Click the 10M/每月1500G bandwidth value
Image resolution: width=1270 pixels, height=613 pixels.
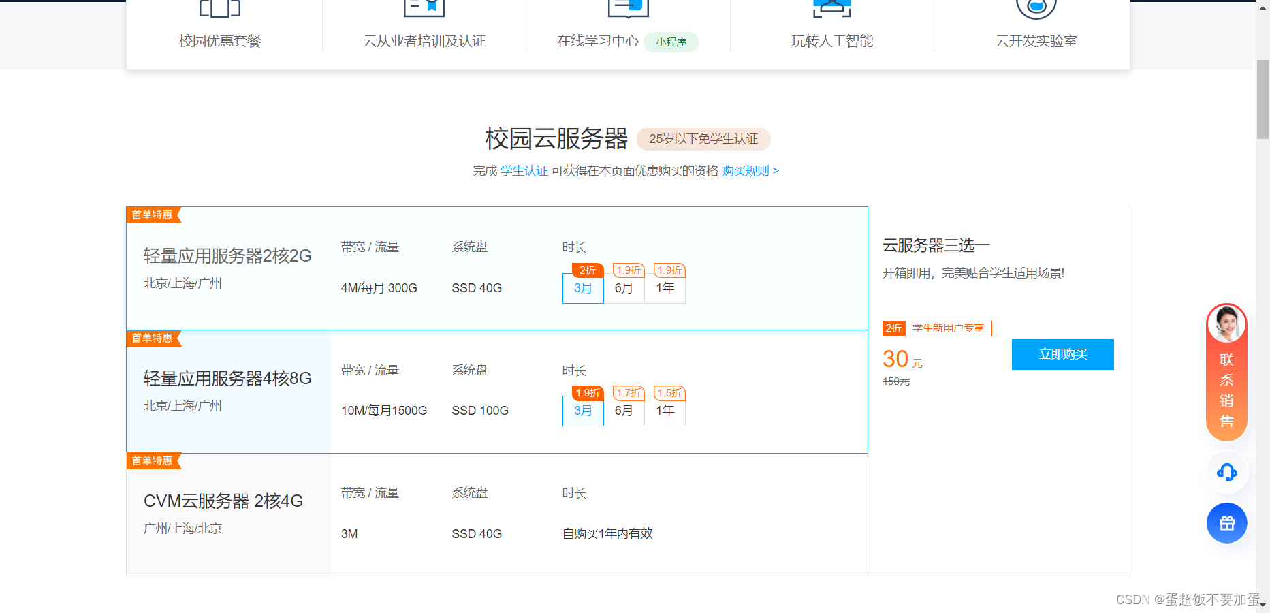384,411
